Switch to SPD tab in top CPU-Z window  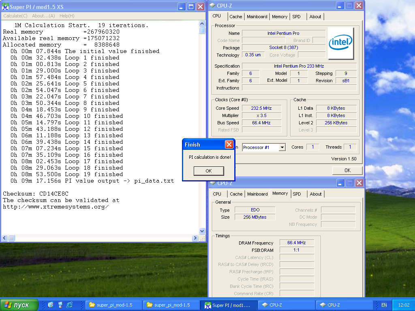(x=296, y=17)
